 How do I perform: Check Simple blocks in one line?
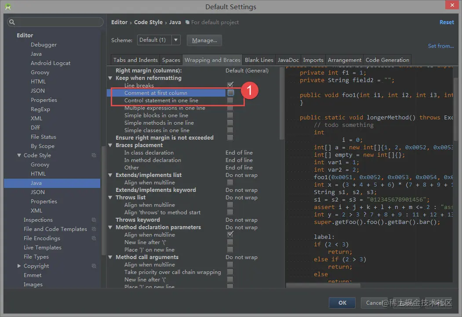click(230, 115)
